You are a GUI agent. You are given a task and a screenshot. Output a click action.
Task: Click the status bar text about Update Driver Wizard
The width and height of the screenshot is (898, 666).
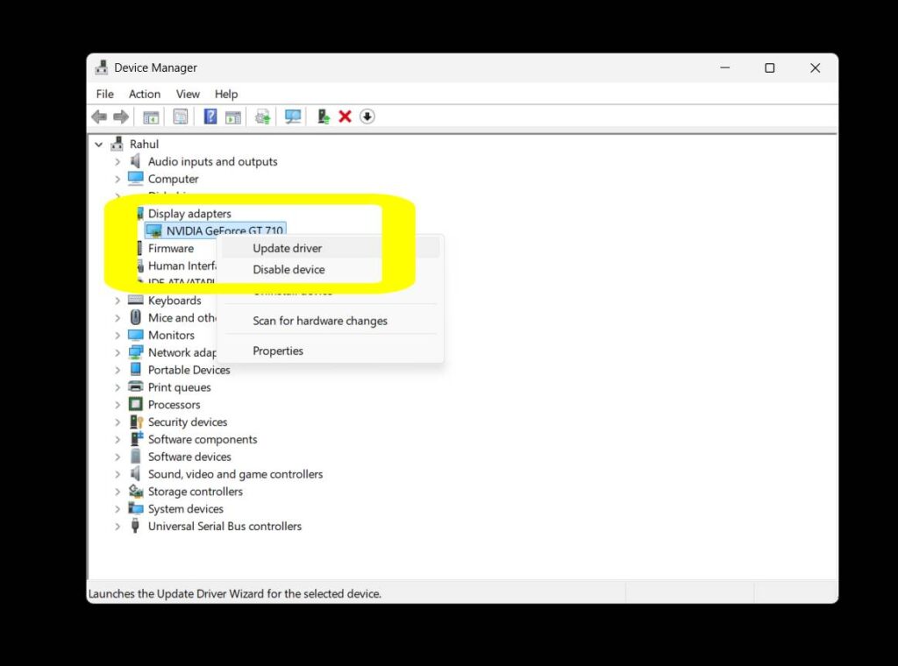235,594
